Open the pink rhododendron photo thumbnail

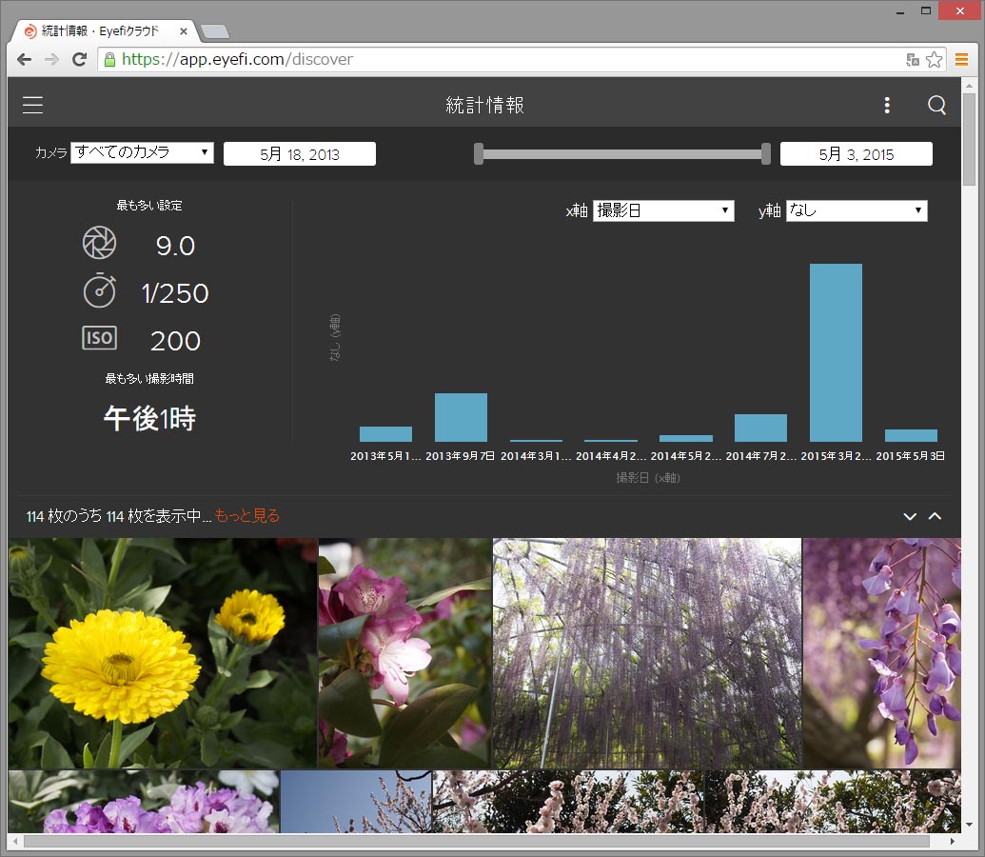tap(404, 652)
